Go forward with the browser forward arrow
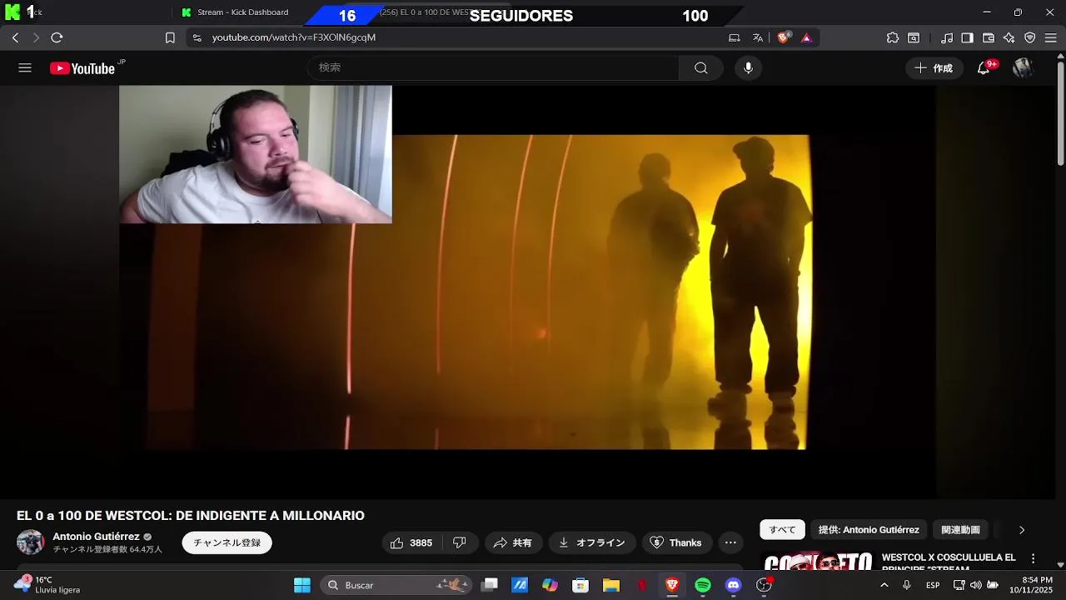 (x=36, y=37)
